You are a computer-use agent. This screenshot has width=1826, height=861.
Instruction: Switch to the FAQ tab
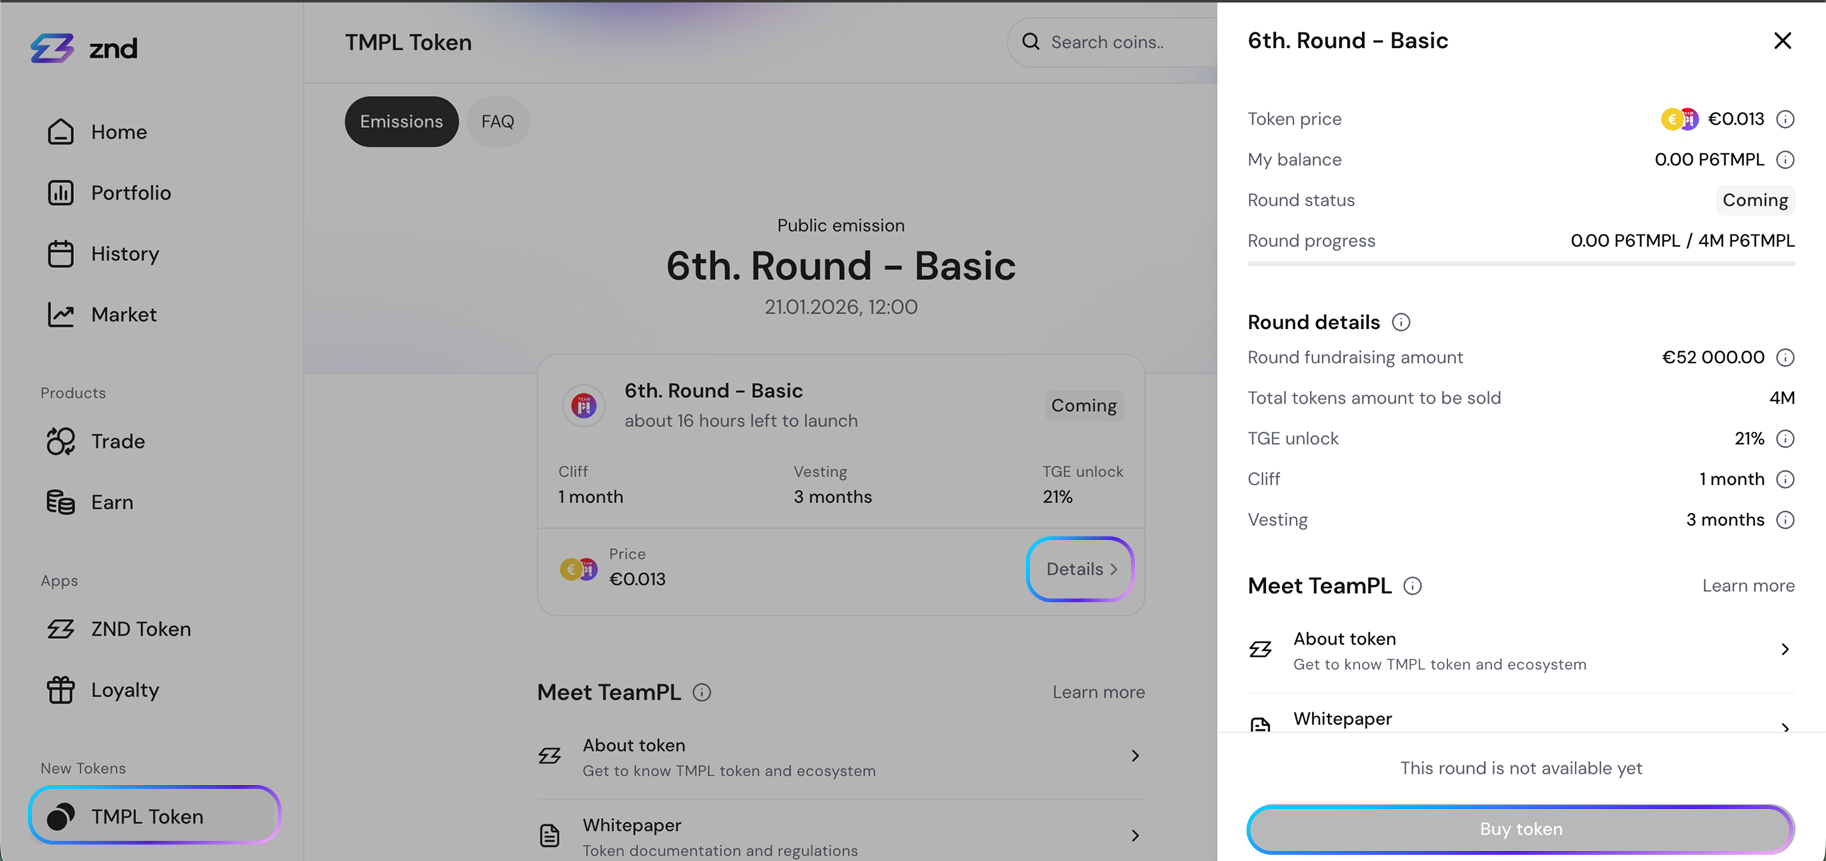click(x=498, y=122)
